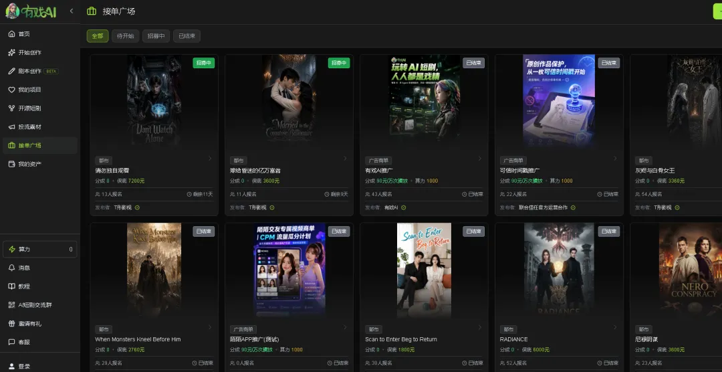Image resolution: width=722 pixels, height=372 pixels.
Task: Click the 教程 book icon
Action: (x=11, y=286)
